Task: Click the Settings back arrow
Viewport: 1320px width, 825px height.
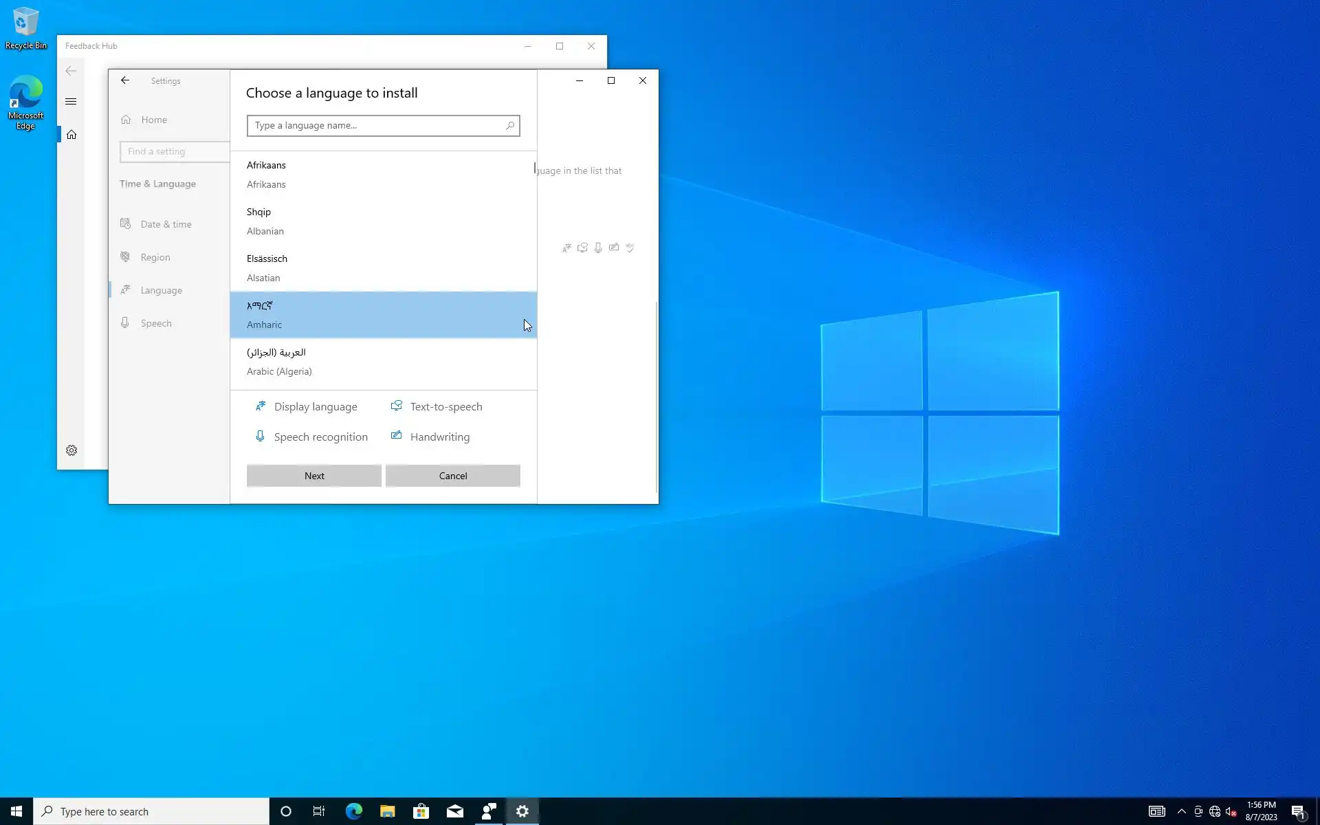Action: point(125,80)
